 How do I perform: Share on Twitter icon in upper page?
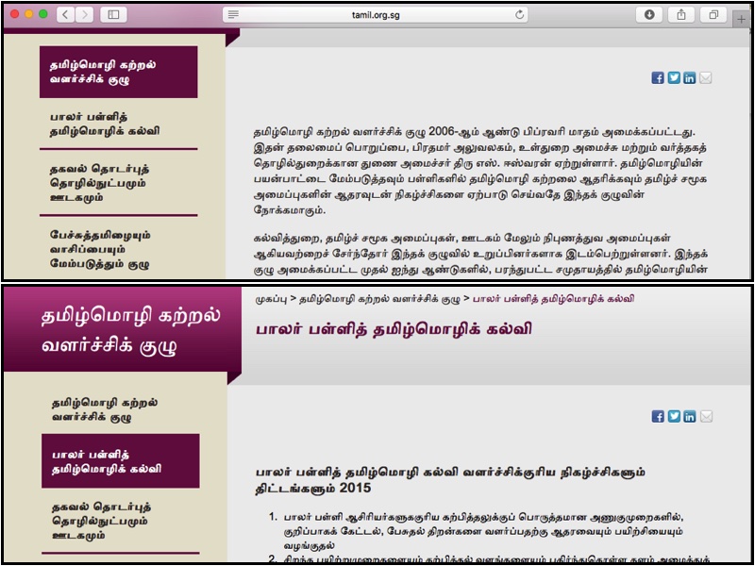point(674,78)
